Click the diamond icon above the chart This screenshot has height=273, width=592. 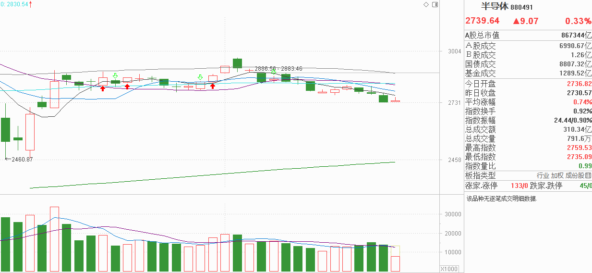[x=426, y=4]
